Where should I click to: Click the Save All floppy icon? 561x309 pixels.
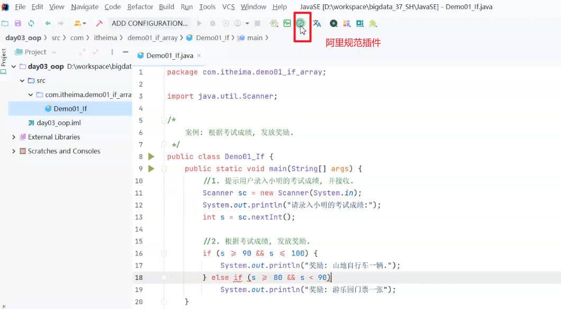tap(17, 24)
